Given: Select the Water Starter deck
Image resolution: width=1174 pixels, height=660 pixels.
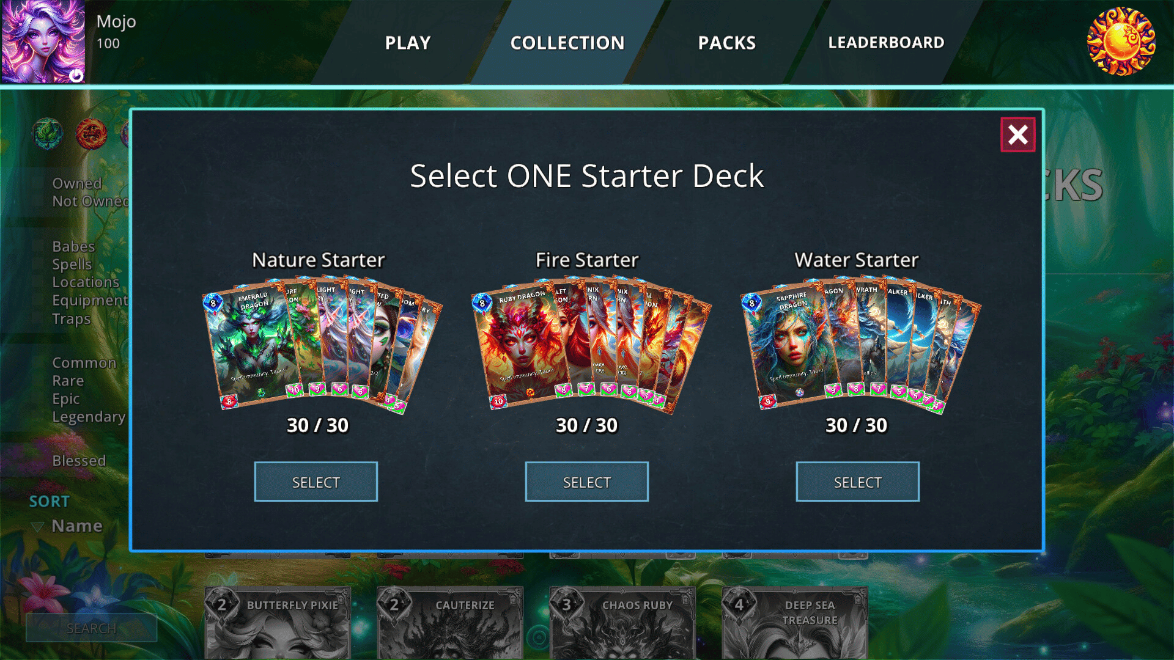Looking at the screenshot, I should 858,482.
